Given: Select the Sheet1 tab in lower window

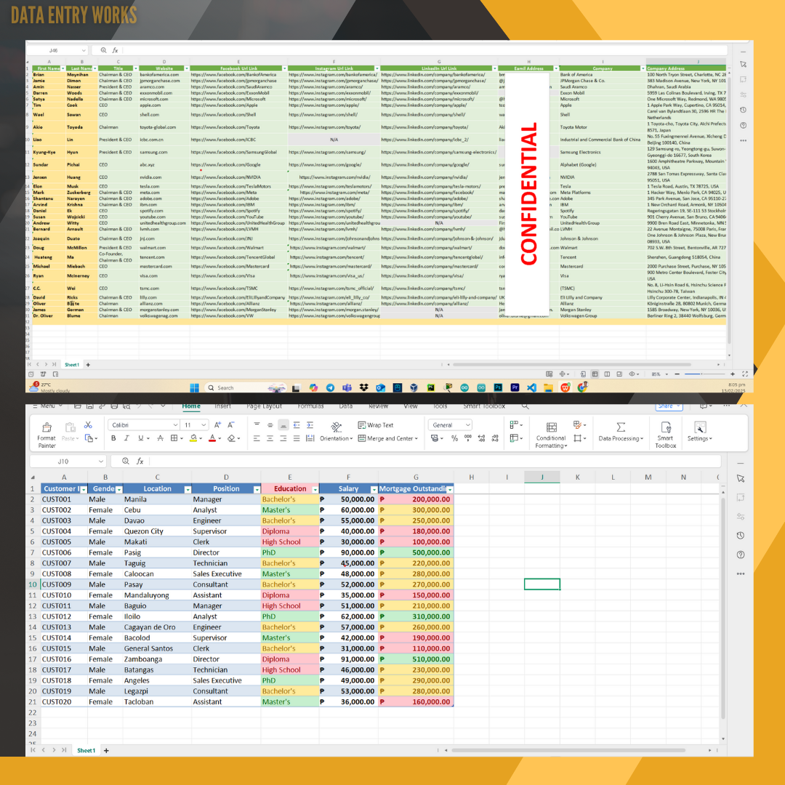Looking at the screenshot, I should [x=86, y=750].
